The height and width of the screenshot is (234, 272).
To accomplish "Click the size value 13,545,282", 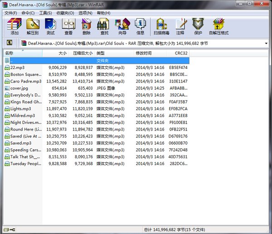I will coord(57,81).
